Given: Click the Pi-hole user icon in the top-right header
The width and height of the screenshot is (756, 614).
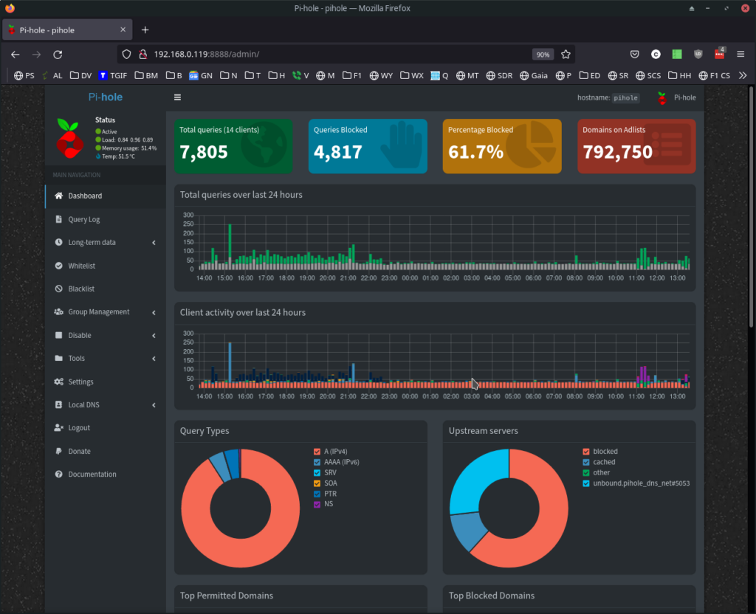Looking at the screenshot, I should tap(662, 98).
